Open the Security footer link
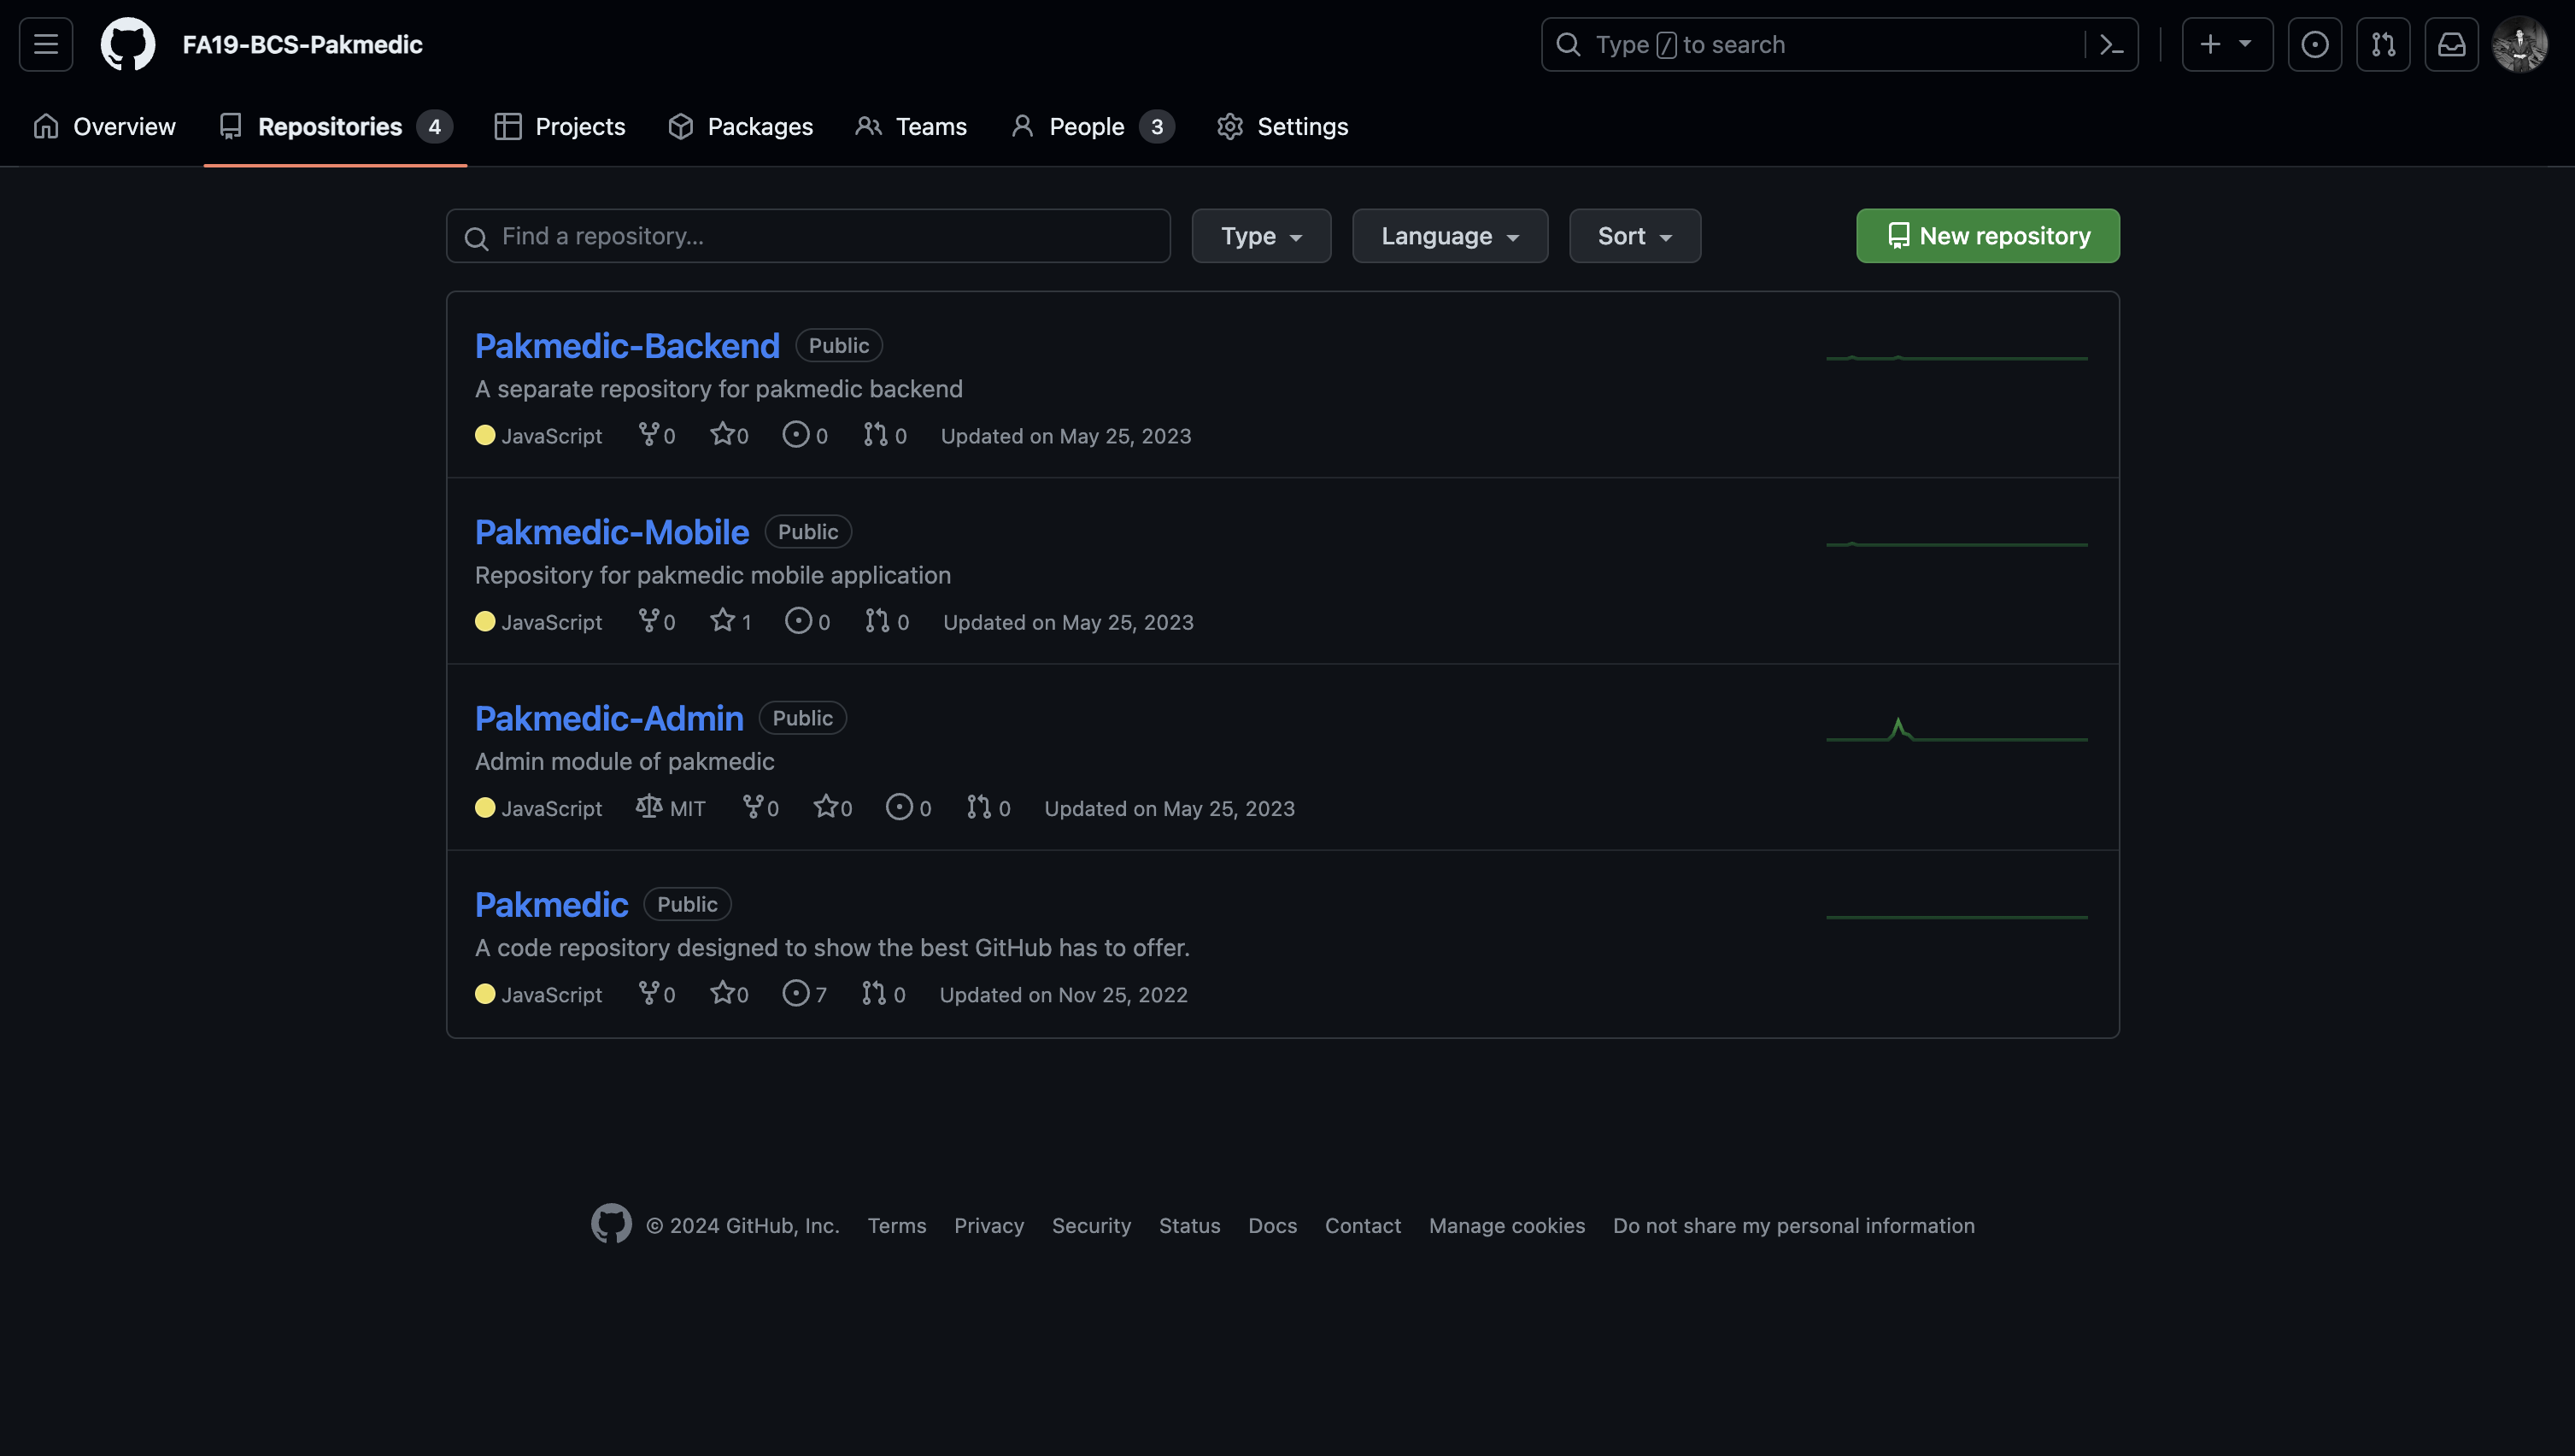 pos(1092,1226)
